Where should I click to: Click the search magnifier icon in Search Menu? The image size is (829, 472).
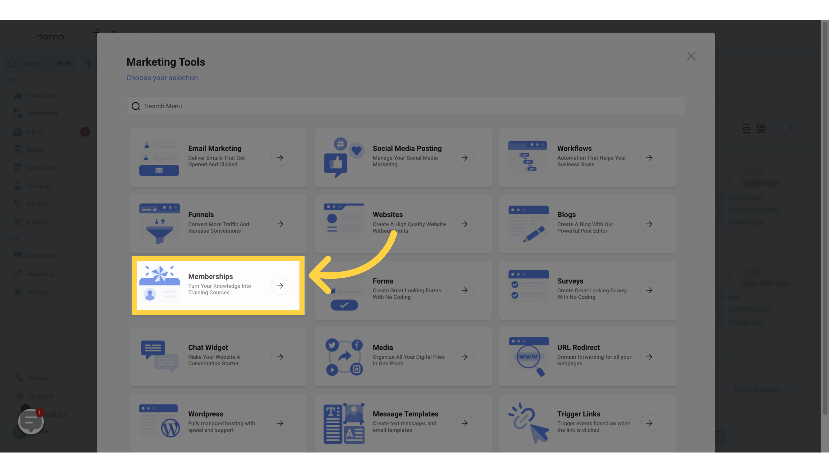pos(136,106)
